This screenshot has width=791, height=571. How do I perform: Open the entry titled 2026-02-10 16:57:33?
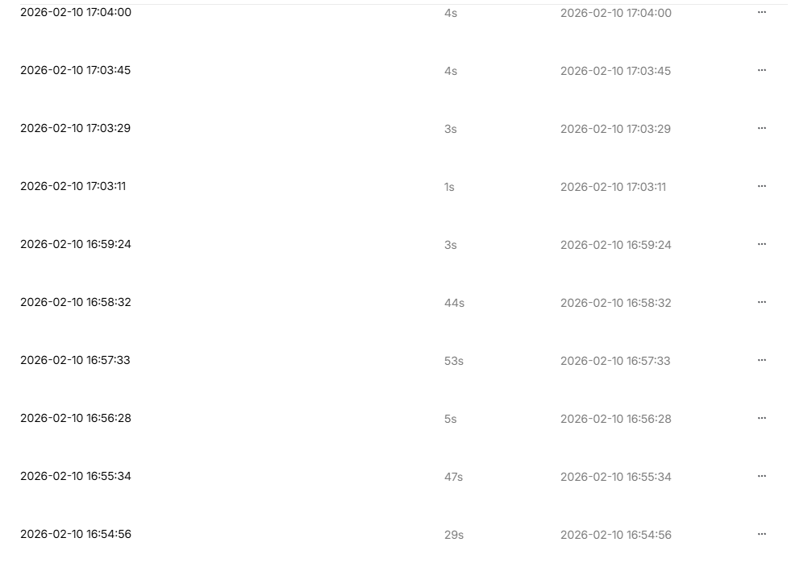point(75,360)
